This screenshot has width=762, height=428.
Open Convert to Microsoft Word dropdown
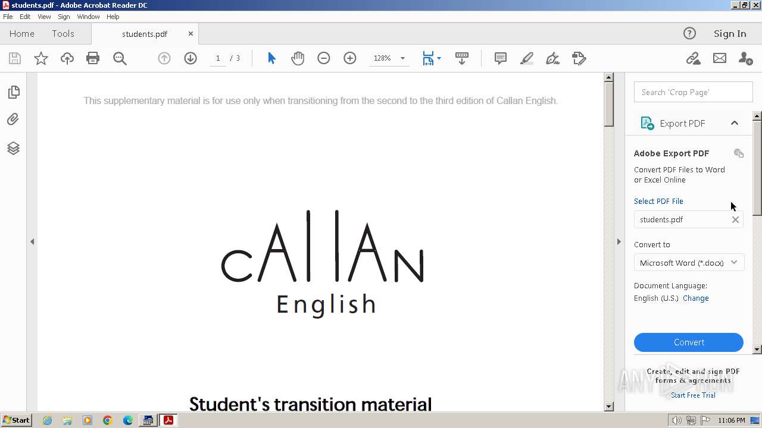[x=689, y=263]
